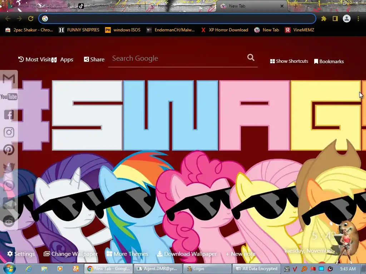
Task: Click the Chrome address bar
Action: click(177, 19)
